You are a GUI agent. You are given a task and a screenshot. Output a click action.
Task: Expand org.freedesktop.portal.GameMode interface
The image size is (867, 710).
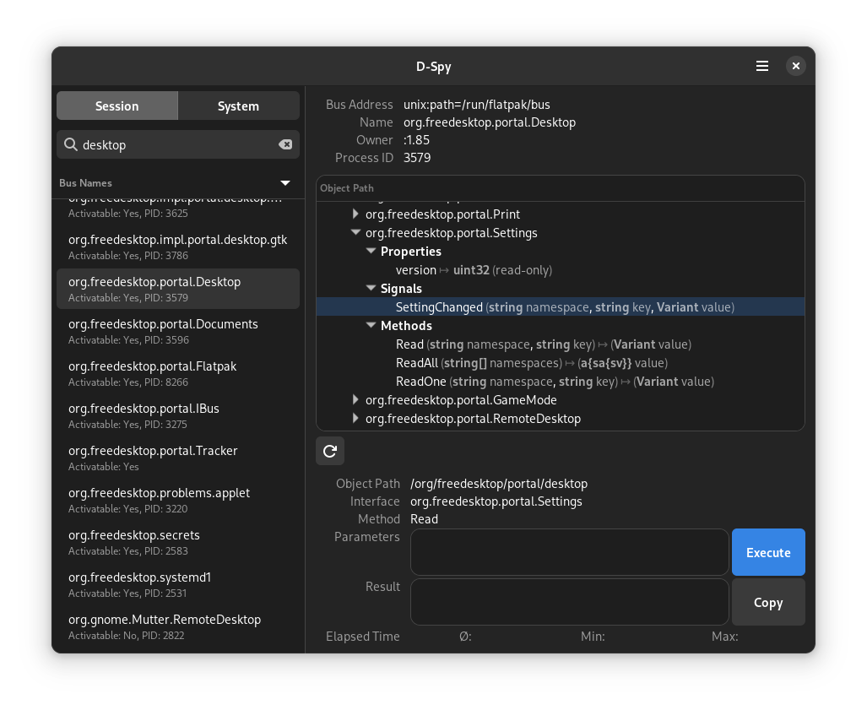355,400
